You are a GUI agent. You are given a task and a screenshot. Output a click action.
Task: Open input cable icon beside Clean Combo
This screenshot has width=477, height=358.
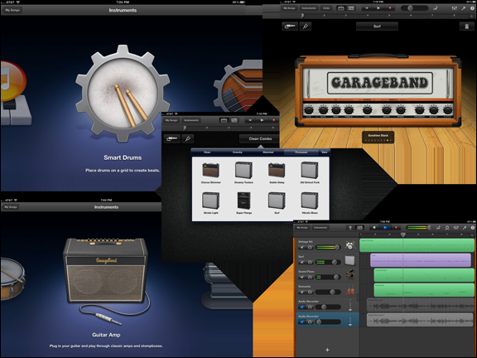[172, 139]
